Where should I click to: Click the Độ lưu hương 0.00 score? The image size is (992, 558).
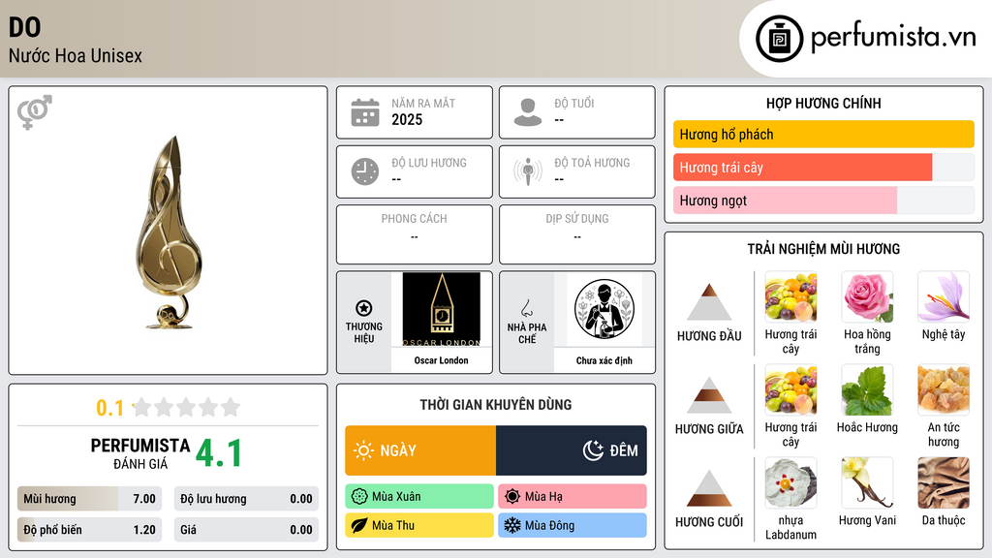click(246, 499)
